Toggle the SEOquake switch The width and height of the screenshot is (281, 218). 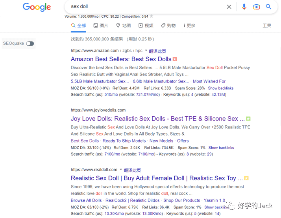click(30, 44)
